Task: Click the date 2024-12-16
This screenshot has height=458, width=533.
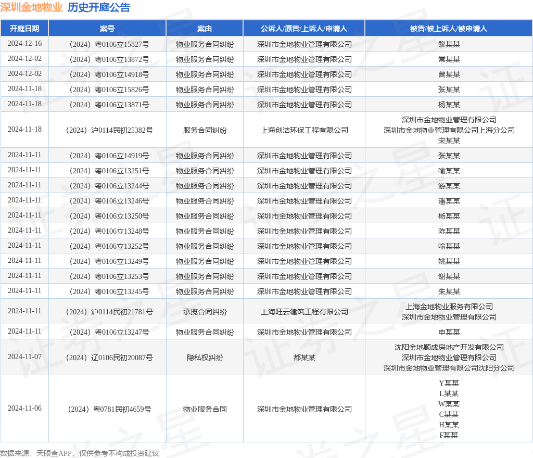Action: point(24,44)
